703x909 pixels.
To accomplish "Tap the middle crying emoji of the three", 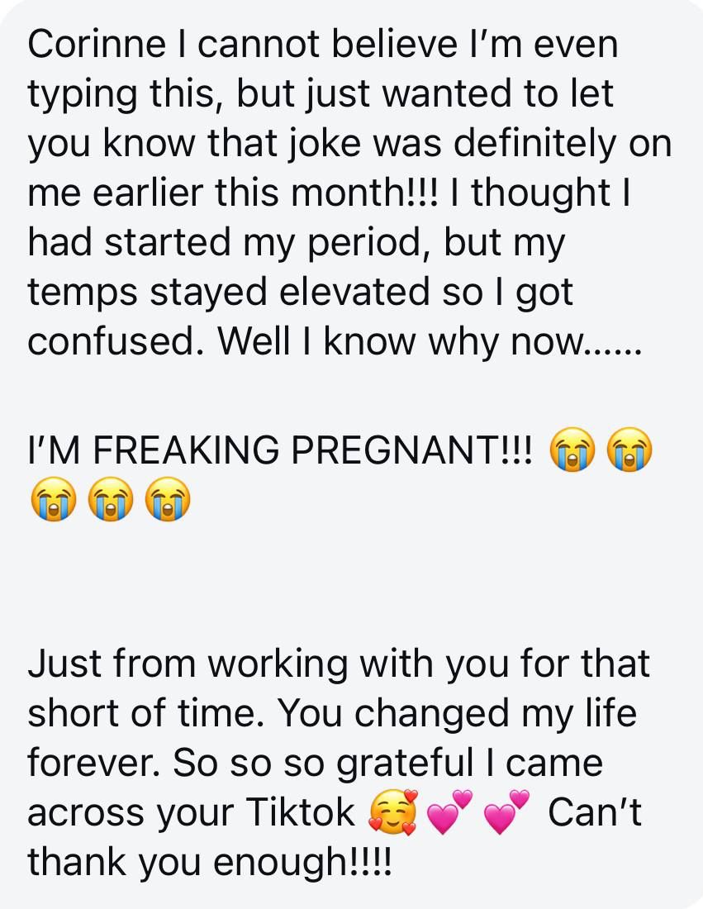I will tap(109, 501).
